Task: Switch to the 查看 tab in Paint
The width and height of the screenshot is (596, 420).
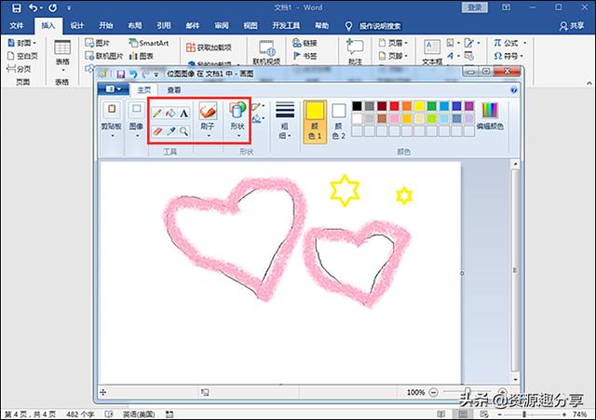Action: [x=173, y=90]
